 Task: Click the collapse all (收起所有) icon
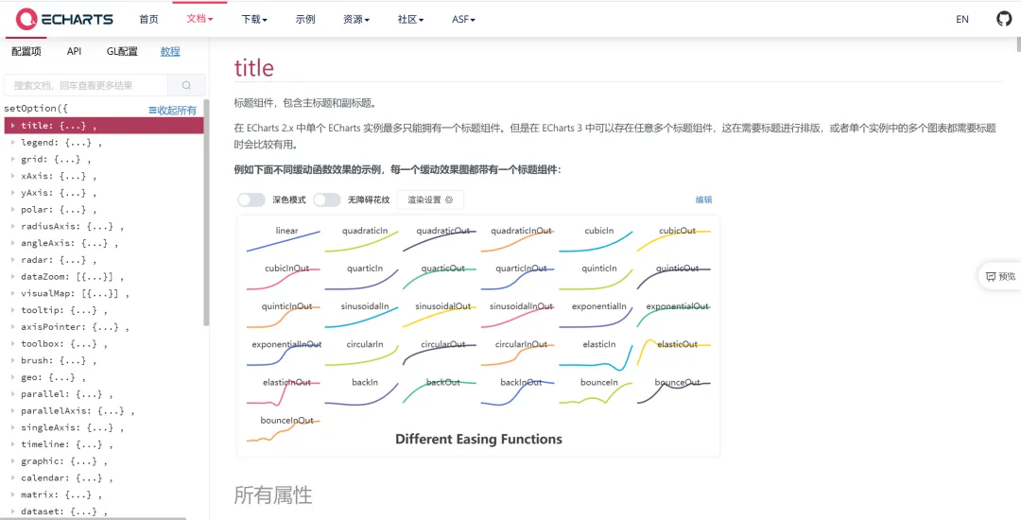[x=153, y=111]
